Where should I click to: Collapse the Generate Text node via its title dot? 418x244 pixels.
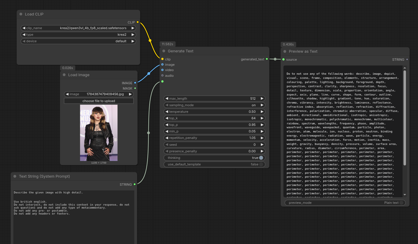(164, 51)
